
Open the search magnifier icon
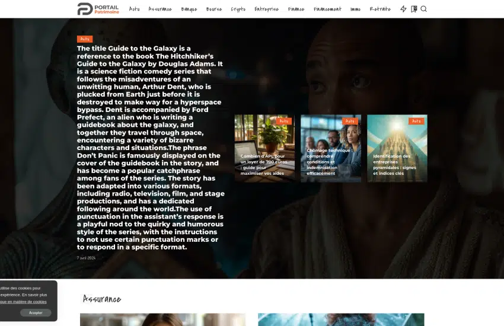pos(423,9)
